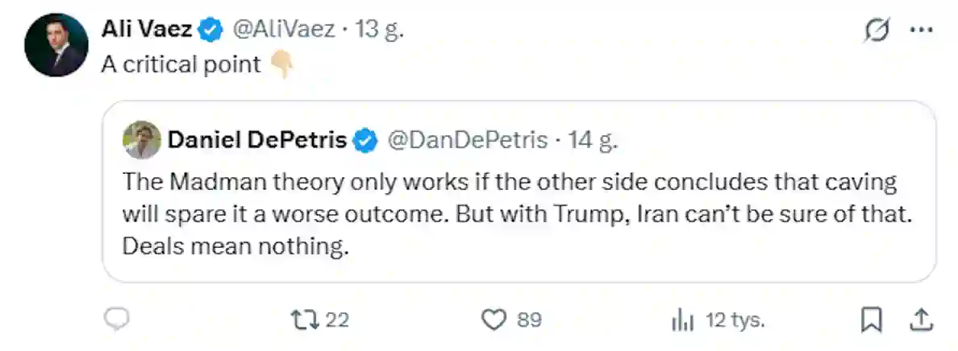Click the Grok circle-slash icon
Viewport: 958px width, 351px height.
point(877,31)
